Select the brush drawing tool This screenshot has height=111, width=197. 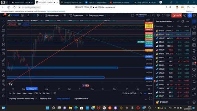pyautogui.click(x=3, y=35)
